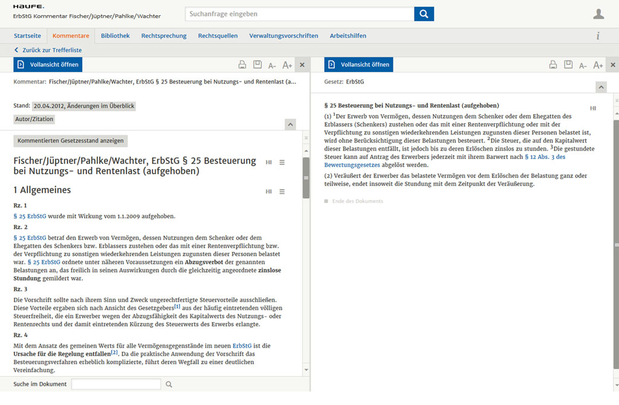Go to Startseite tab
This screenshot has width=619, height=405.
(27, 36)
